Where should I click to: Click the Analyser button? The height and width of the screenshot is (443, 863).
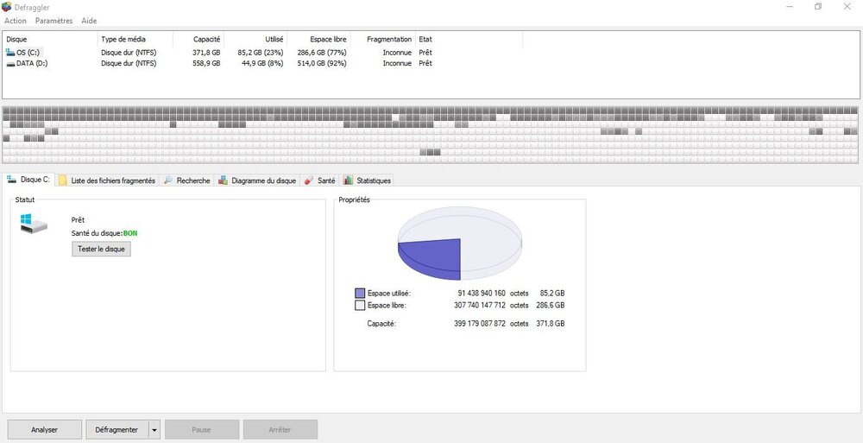[45, 430]
